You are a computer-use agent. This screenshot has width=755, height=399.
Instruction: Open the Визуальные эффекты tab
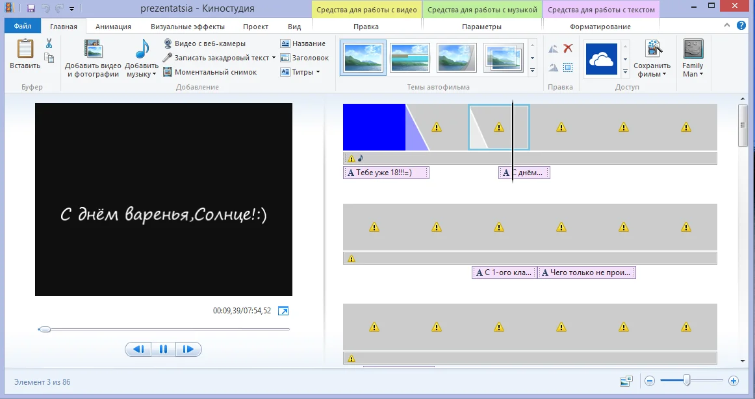[188, 27]
